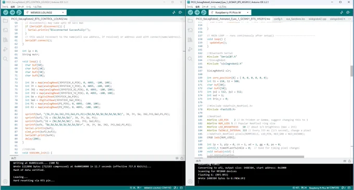Viewport: 354px width, 190px height.
Task: Open スケッチ menu in the left window
Action: [20, 7]
